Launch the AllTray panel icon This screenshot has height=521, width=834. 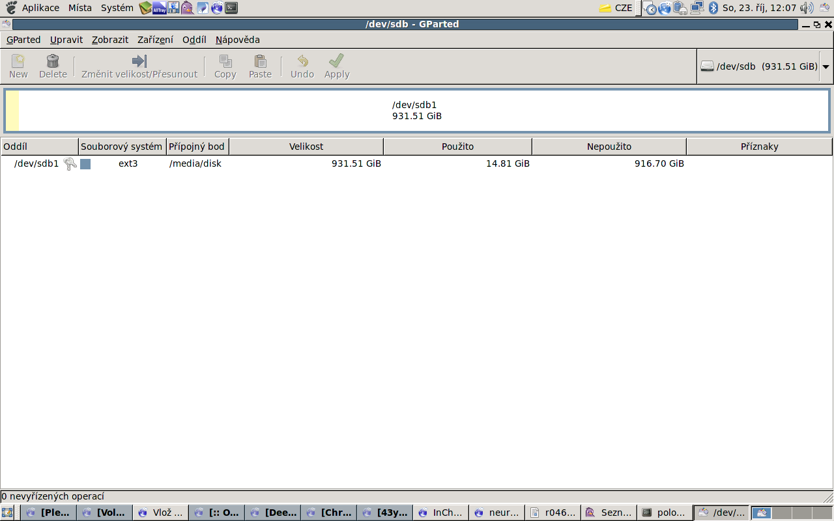[x=160, y=8]
